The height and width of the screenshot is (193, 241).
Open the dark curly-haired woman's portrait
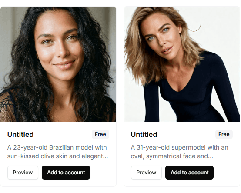[x=58, y=64]
